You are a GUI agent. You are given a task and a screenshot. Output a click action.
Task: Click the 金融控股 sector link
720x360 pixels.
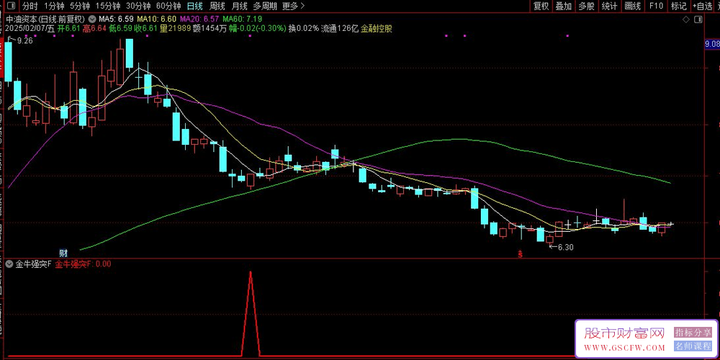point(376,29)
